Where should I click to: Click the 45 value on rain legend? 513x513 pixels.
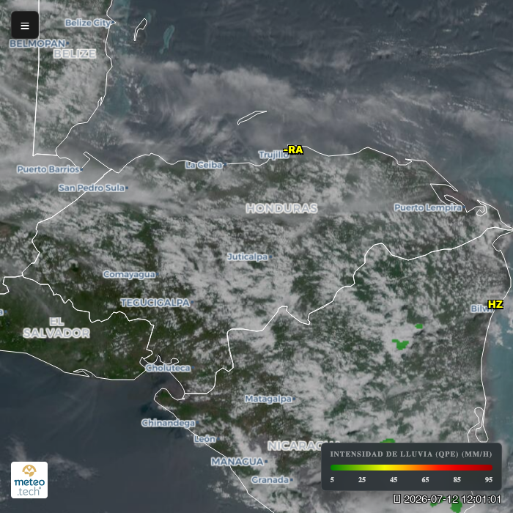pyautogui.click(x=394, y=479)
